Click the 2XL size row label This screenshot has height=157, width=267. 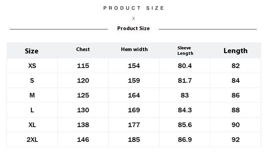(32, 140)
